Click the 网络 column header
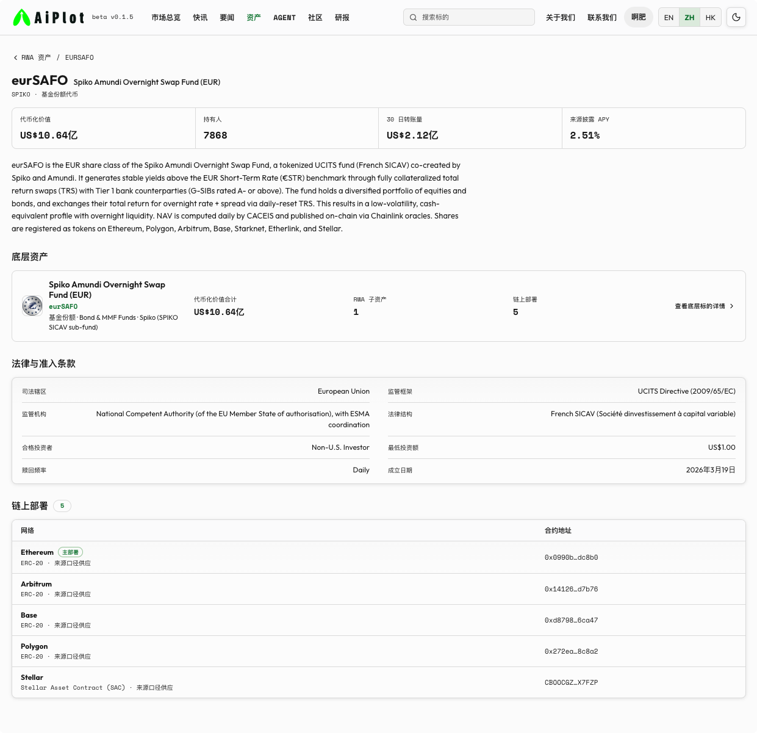 pos(27,531)
